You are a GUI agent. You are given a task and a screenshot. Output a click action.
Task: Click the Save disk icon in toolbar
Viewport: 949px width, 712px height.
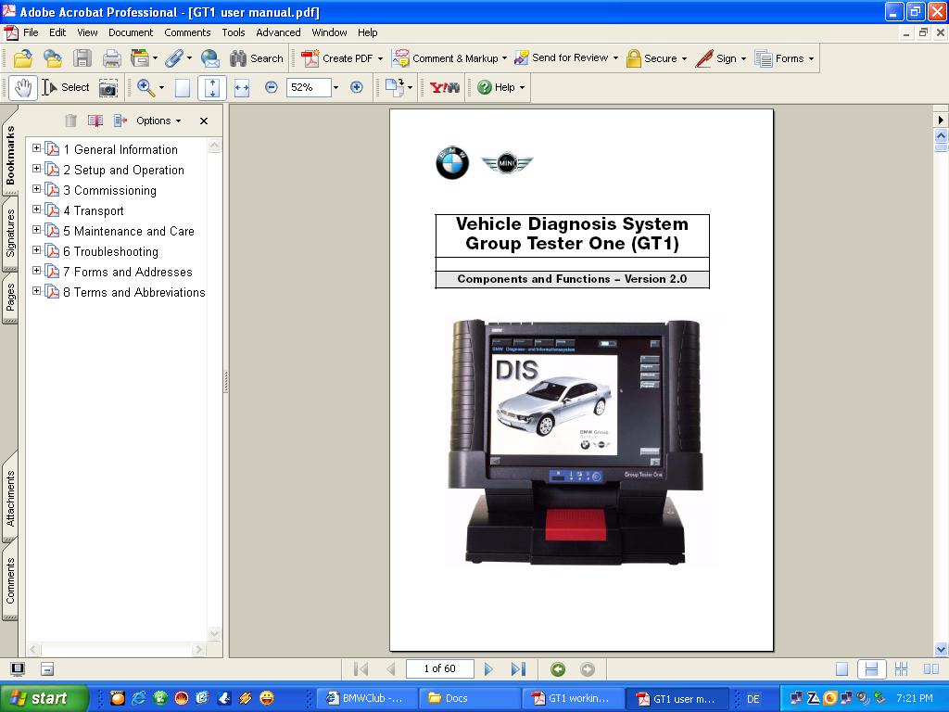(x=82, y=58)
